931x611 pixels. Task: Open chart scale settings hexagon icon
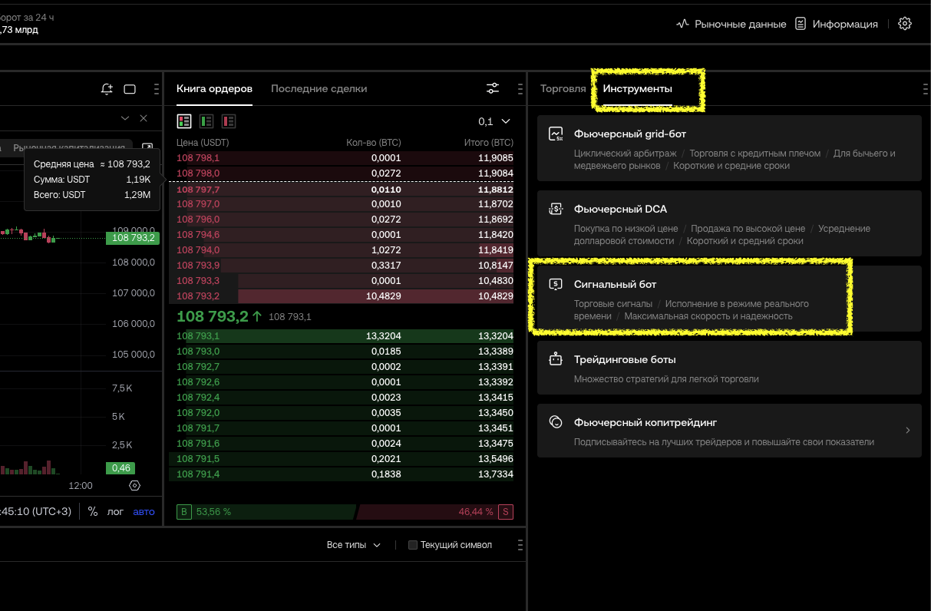pyautogui.click(x=135, y=485)
